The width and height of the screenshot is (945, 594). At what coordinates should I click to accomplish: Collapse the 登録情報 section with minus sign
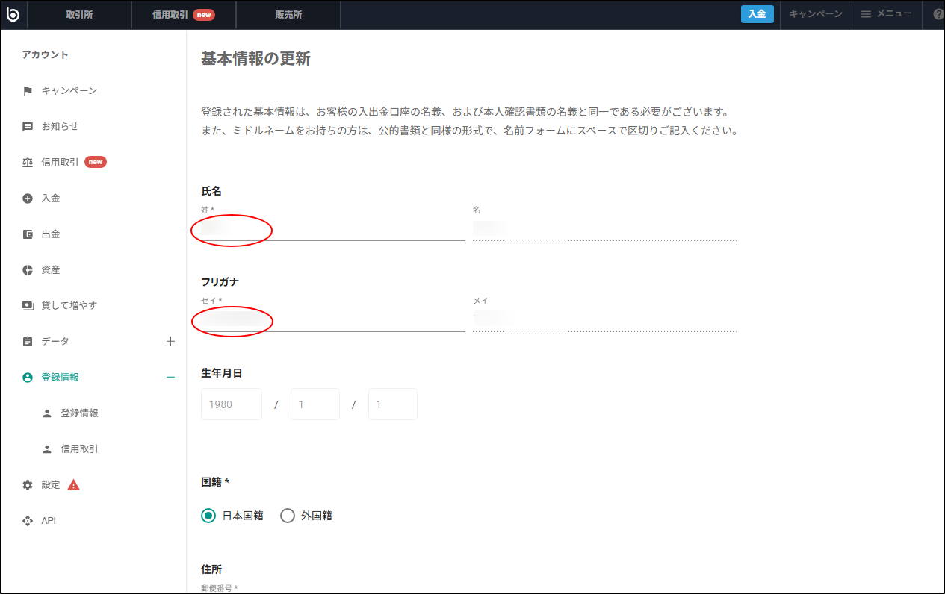point(170,378)
